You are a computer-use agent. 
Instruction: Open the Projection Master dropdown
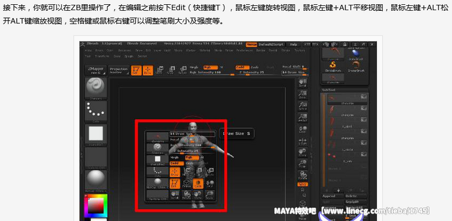[x=119, y=71]
